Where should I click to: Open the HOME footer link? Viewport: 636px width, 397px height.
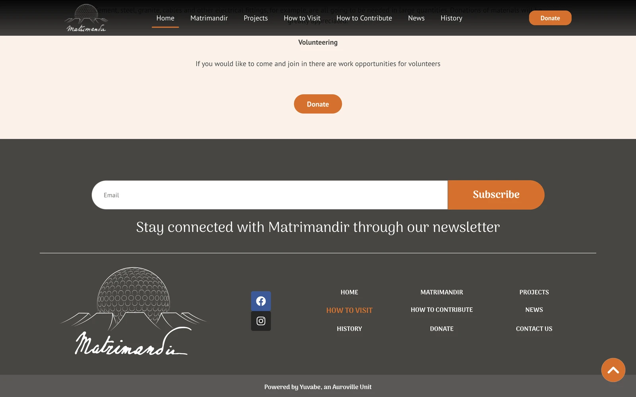[x=349, y=292]
